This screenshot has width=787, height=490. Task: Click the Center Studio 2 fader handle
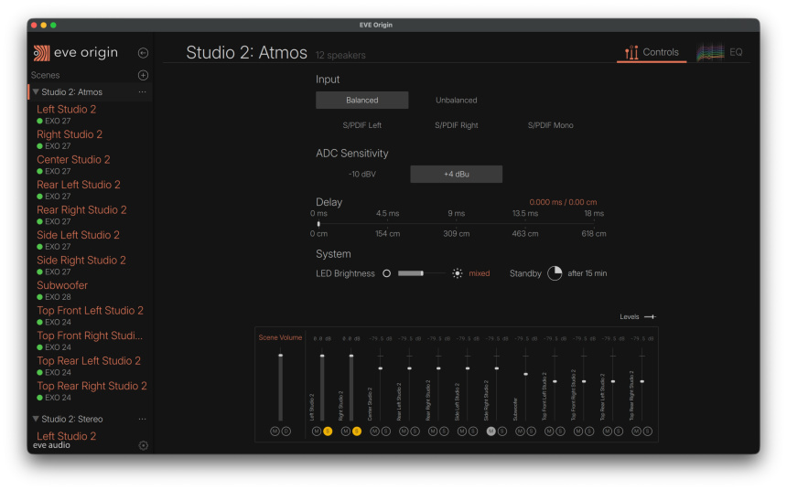(381, 368)
